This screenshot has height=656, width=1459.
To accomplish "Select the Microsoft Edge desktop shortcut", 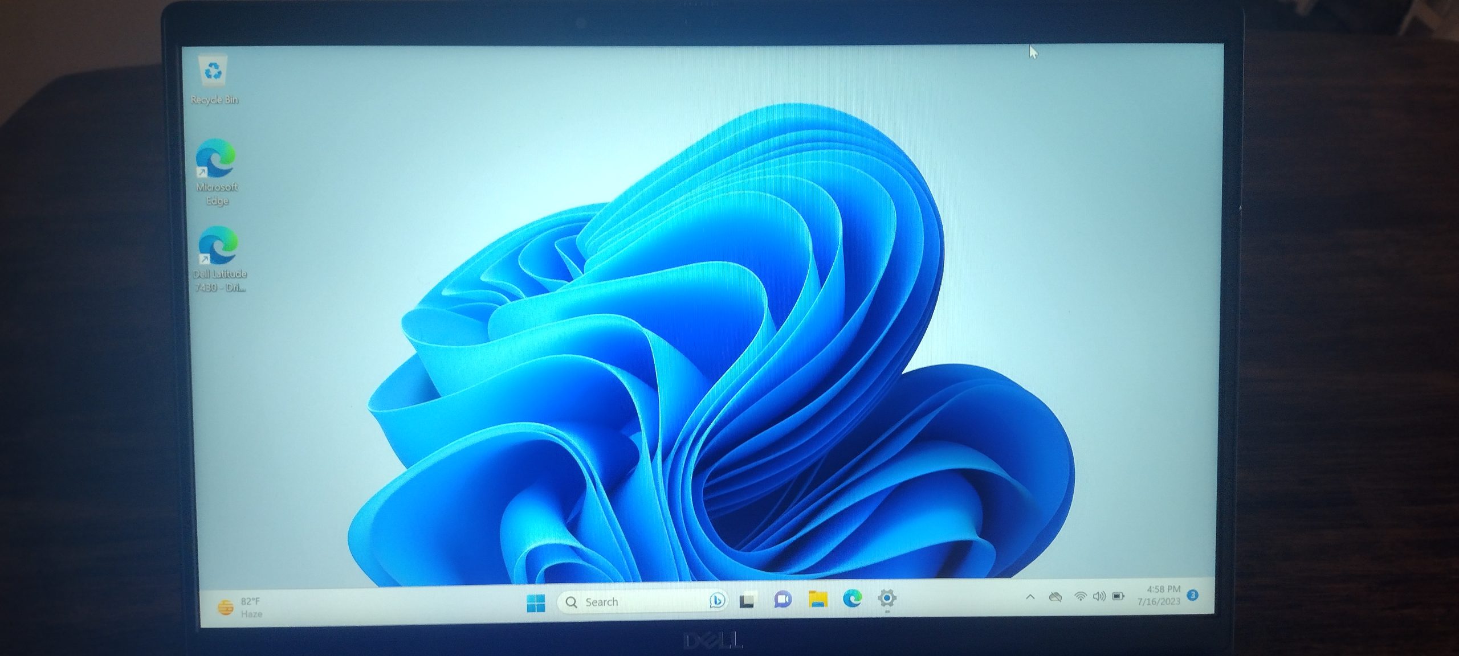I will tap(217, 172).
